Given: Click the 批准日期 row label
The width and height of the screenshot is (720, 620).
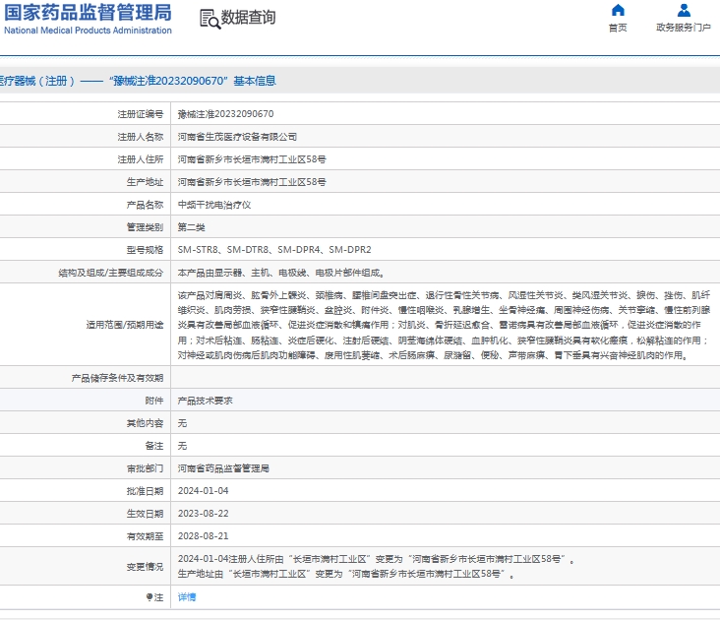Looking at the screenshot, I should click(145, 491).
